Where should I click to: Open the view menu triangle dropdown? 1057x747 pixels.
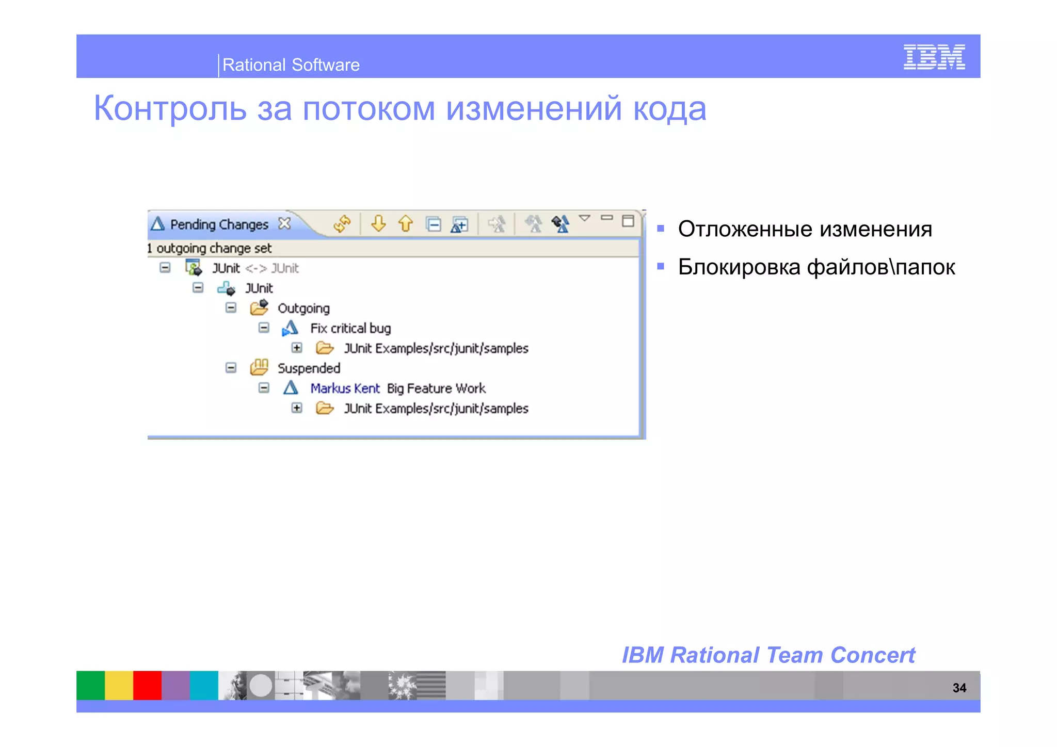[584, 218]
